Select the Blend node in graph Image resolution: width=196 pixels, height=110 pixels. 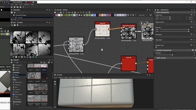76,45
